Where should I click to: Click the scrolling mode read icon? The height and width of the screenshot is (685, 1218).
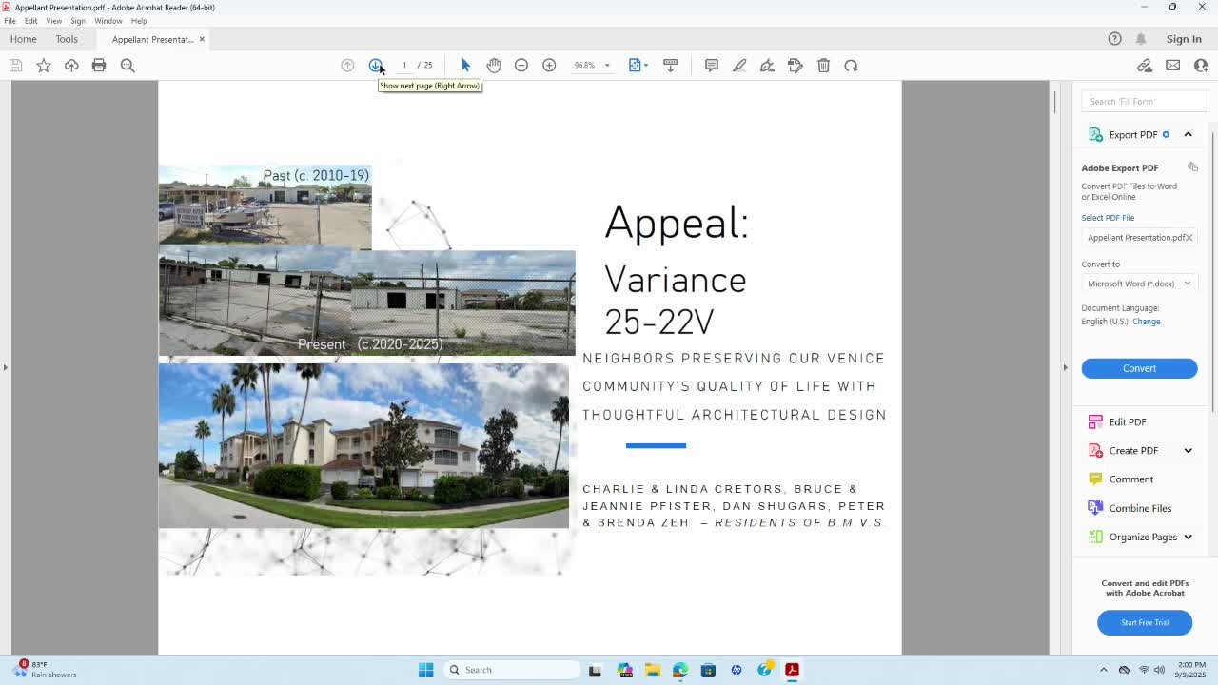(670, 65)
